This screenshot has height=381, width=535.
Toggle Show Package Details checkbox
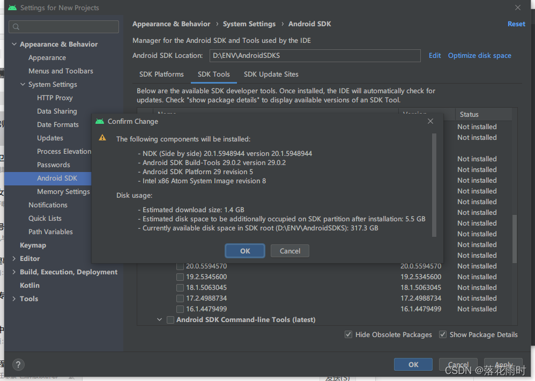[443, 334]
